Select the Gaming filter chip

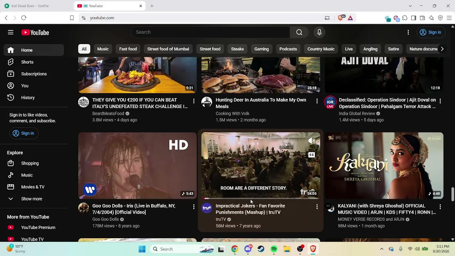[x=262, y=49]
